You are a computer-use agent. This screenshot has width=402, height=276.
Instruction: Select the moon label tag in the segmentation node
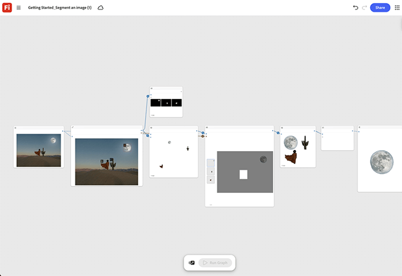pos(124,145)
